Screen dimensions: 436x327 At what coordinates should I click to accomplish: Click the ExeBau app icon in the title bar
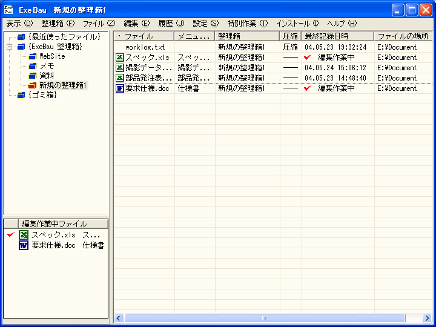coord(8,10)
